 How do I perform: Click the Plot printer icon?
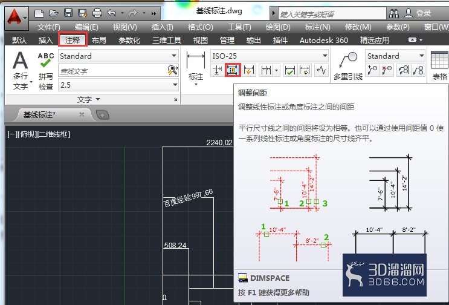tap(97, 13)
